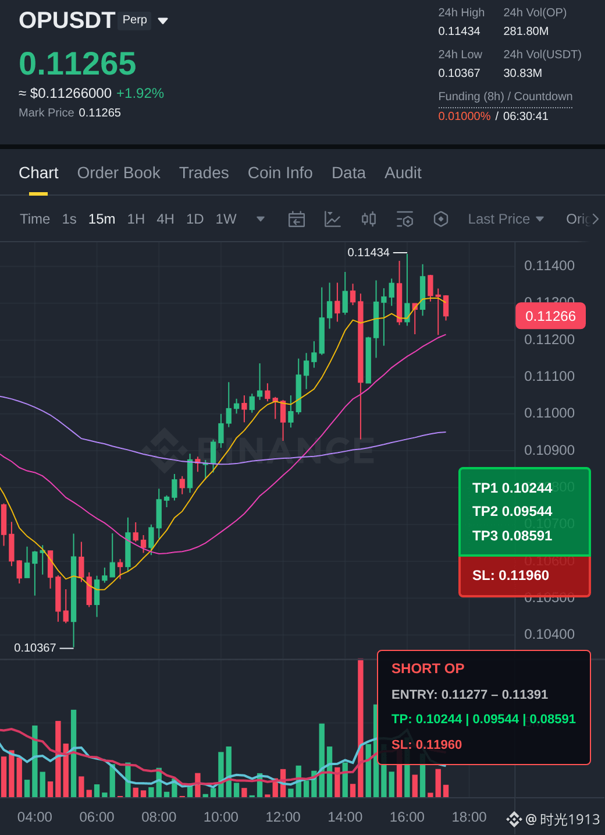The image size is (605, 835).
Task: Open the OPUSDT pair selector arrow
Action: 163,21
